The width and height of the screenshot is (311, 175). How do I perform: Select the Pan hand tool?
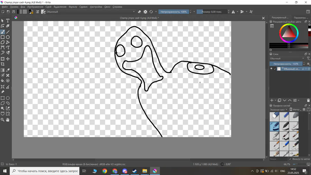[8, 120]
